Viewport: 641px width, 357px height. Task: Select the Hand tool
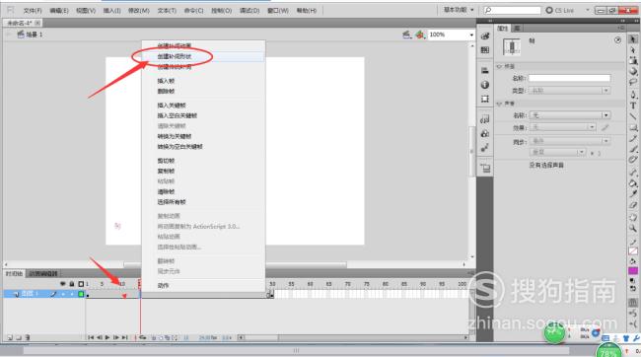click(x=633, y=217)
